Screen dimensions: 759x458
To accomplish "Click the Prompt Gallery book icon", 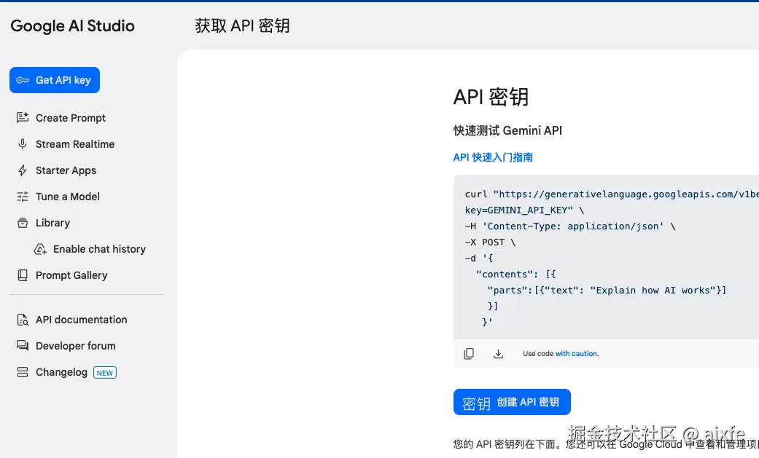I will click(x=23, y=275).
